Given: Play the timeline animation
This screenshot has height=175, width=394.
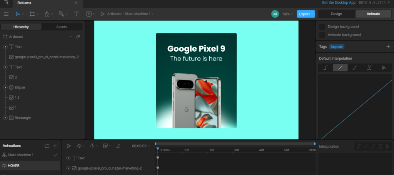Looking at the screenshot, I should click(68, 146).
